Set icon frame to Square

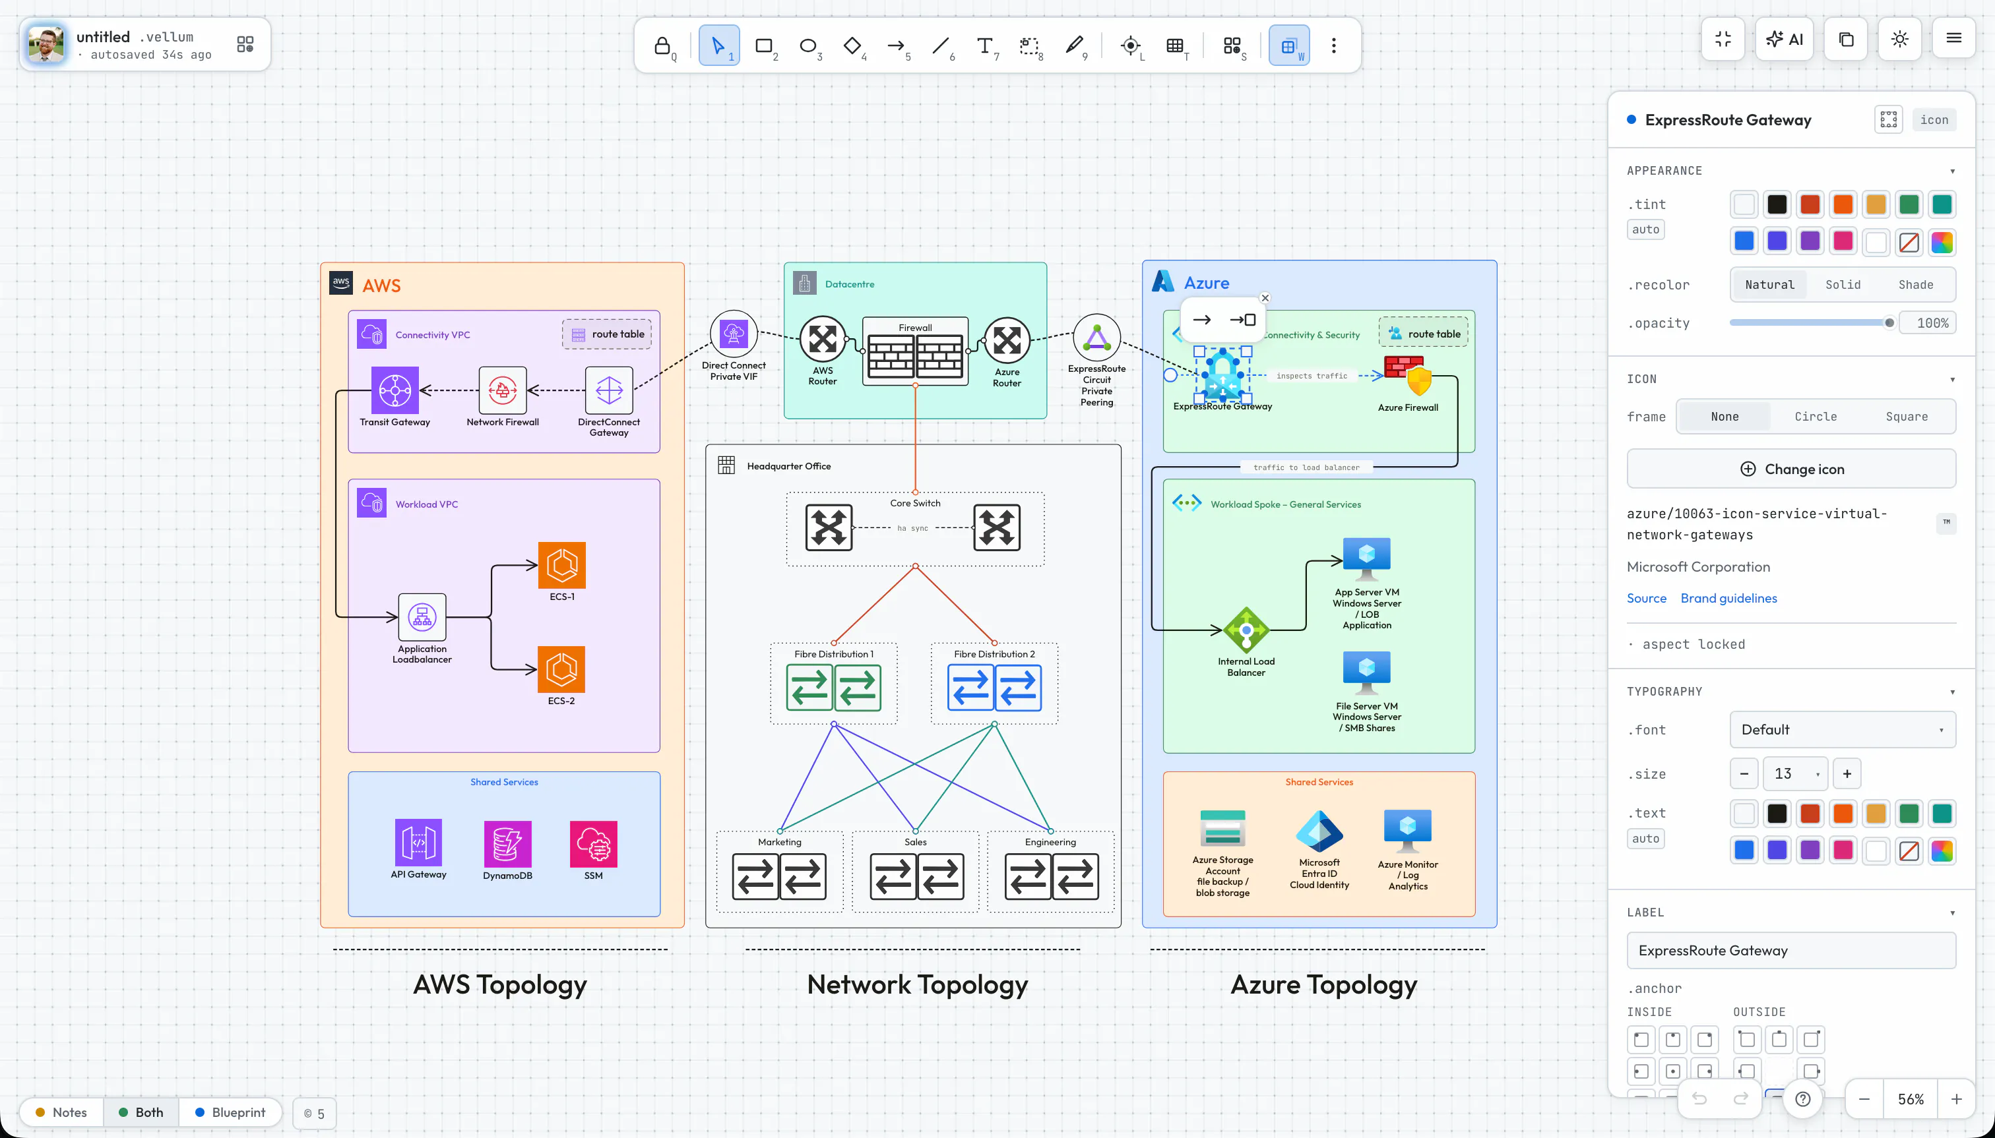click(x=1907, y=417)
